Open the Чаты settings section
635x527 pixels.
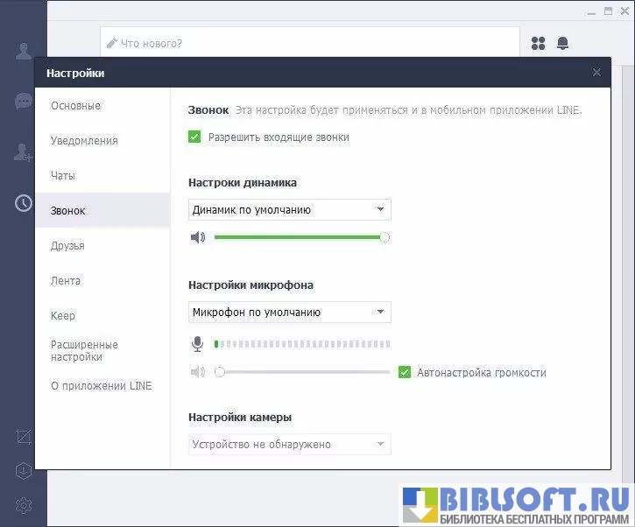click(63, 176)
